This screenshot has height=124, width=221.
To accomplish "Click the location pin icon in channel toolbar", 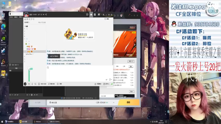I will click(x=29, y=19).
